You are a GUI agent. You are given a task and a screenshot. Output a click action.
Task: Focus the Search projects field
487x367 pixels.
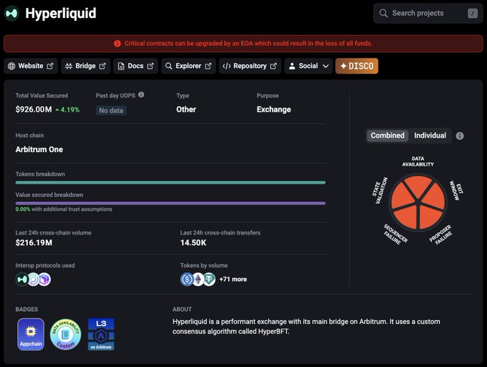coord(428,14)
